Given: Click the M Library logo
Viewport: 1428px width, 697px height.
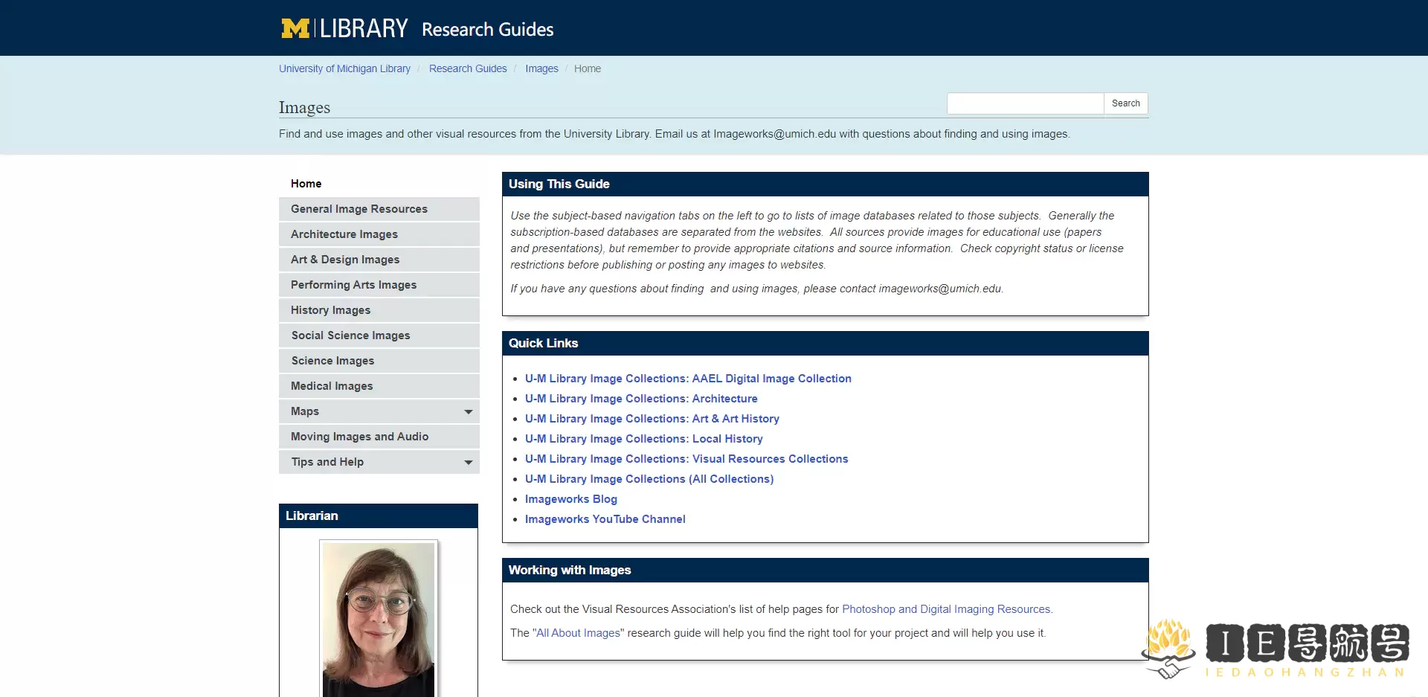Looking at the screenshot, I should pos(344,28).
